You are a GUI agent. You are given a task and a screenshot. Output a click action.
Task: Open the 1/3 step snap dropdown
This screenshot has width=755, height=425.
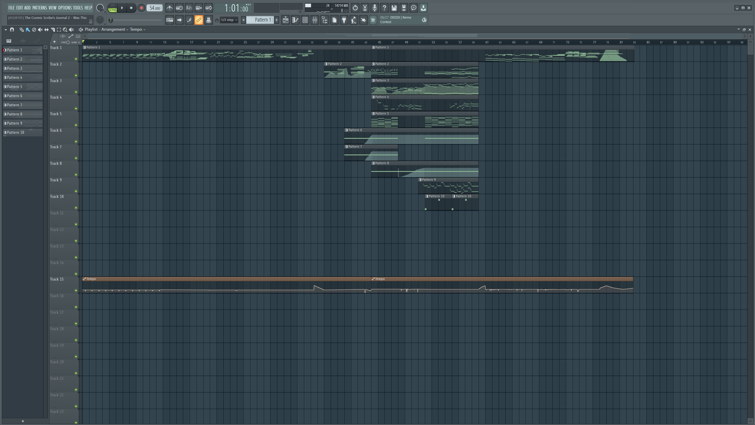coord(229,20)
